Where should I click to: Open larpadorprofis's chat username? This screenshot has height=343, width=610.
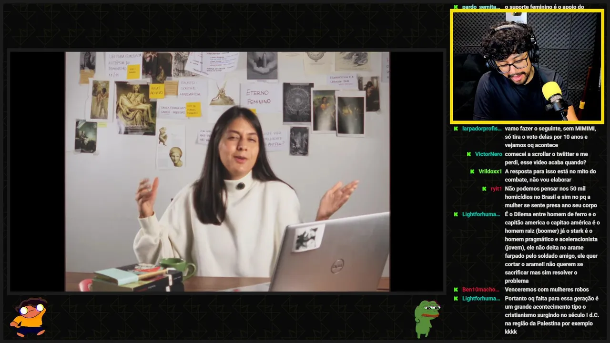[482, 129]
